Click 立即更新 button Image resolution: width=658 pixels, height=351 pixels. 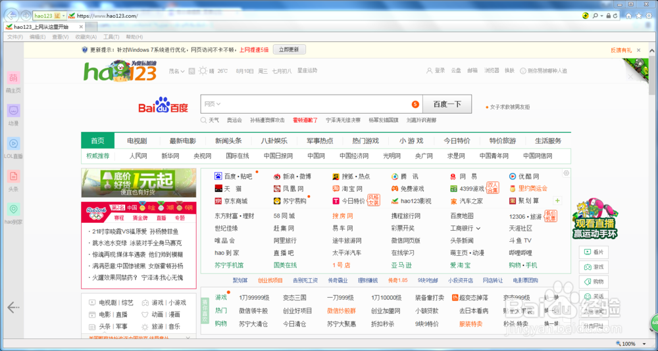click(x=289, y=49)
